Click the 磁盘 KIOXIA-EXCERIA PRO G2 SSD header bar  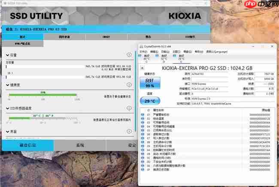coord(106,29)
